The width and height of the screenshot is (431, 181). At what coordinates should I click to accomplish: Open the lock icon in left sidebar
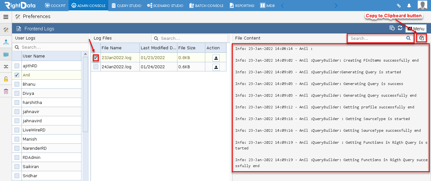[x=6, y=79]
